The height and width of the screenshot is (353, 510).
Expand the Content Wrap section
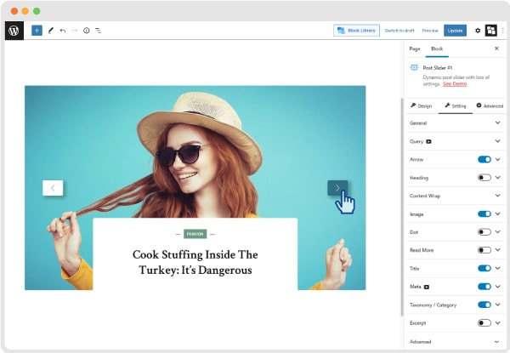(x=498, y=196)
